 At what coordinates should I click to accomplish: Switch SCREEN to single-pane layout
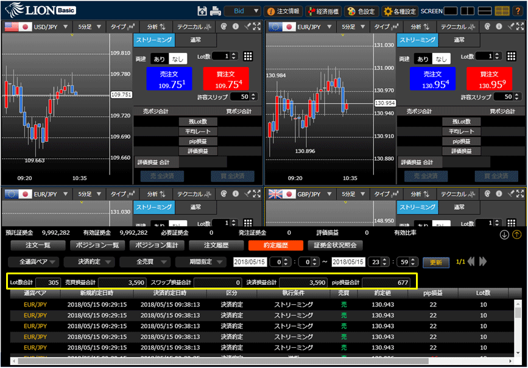point(451,11)
